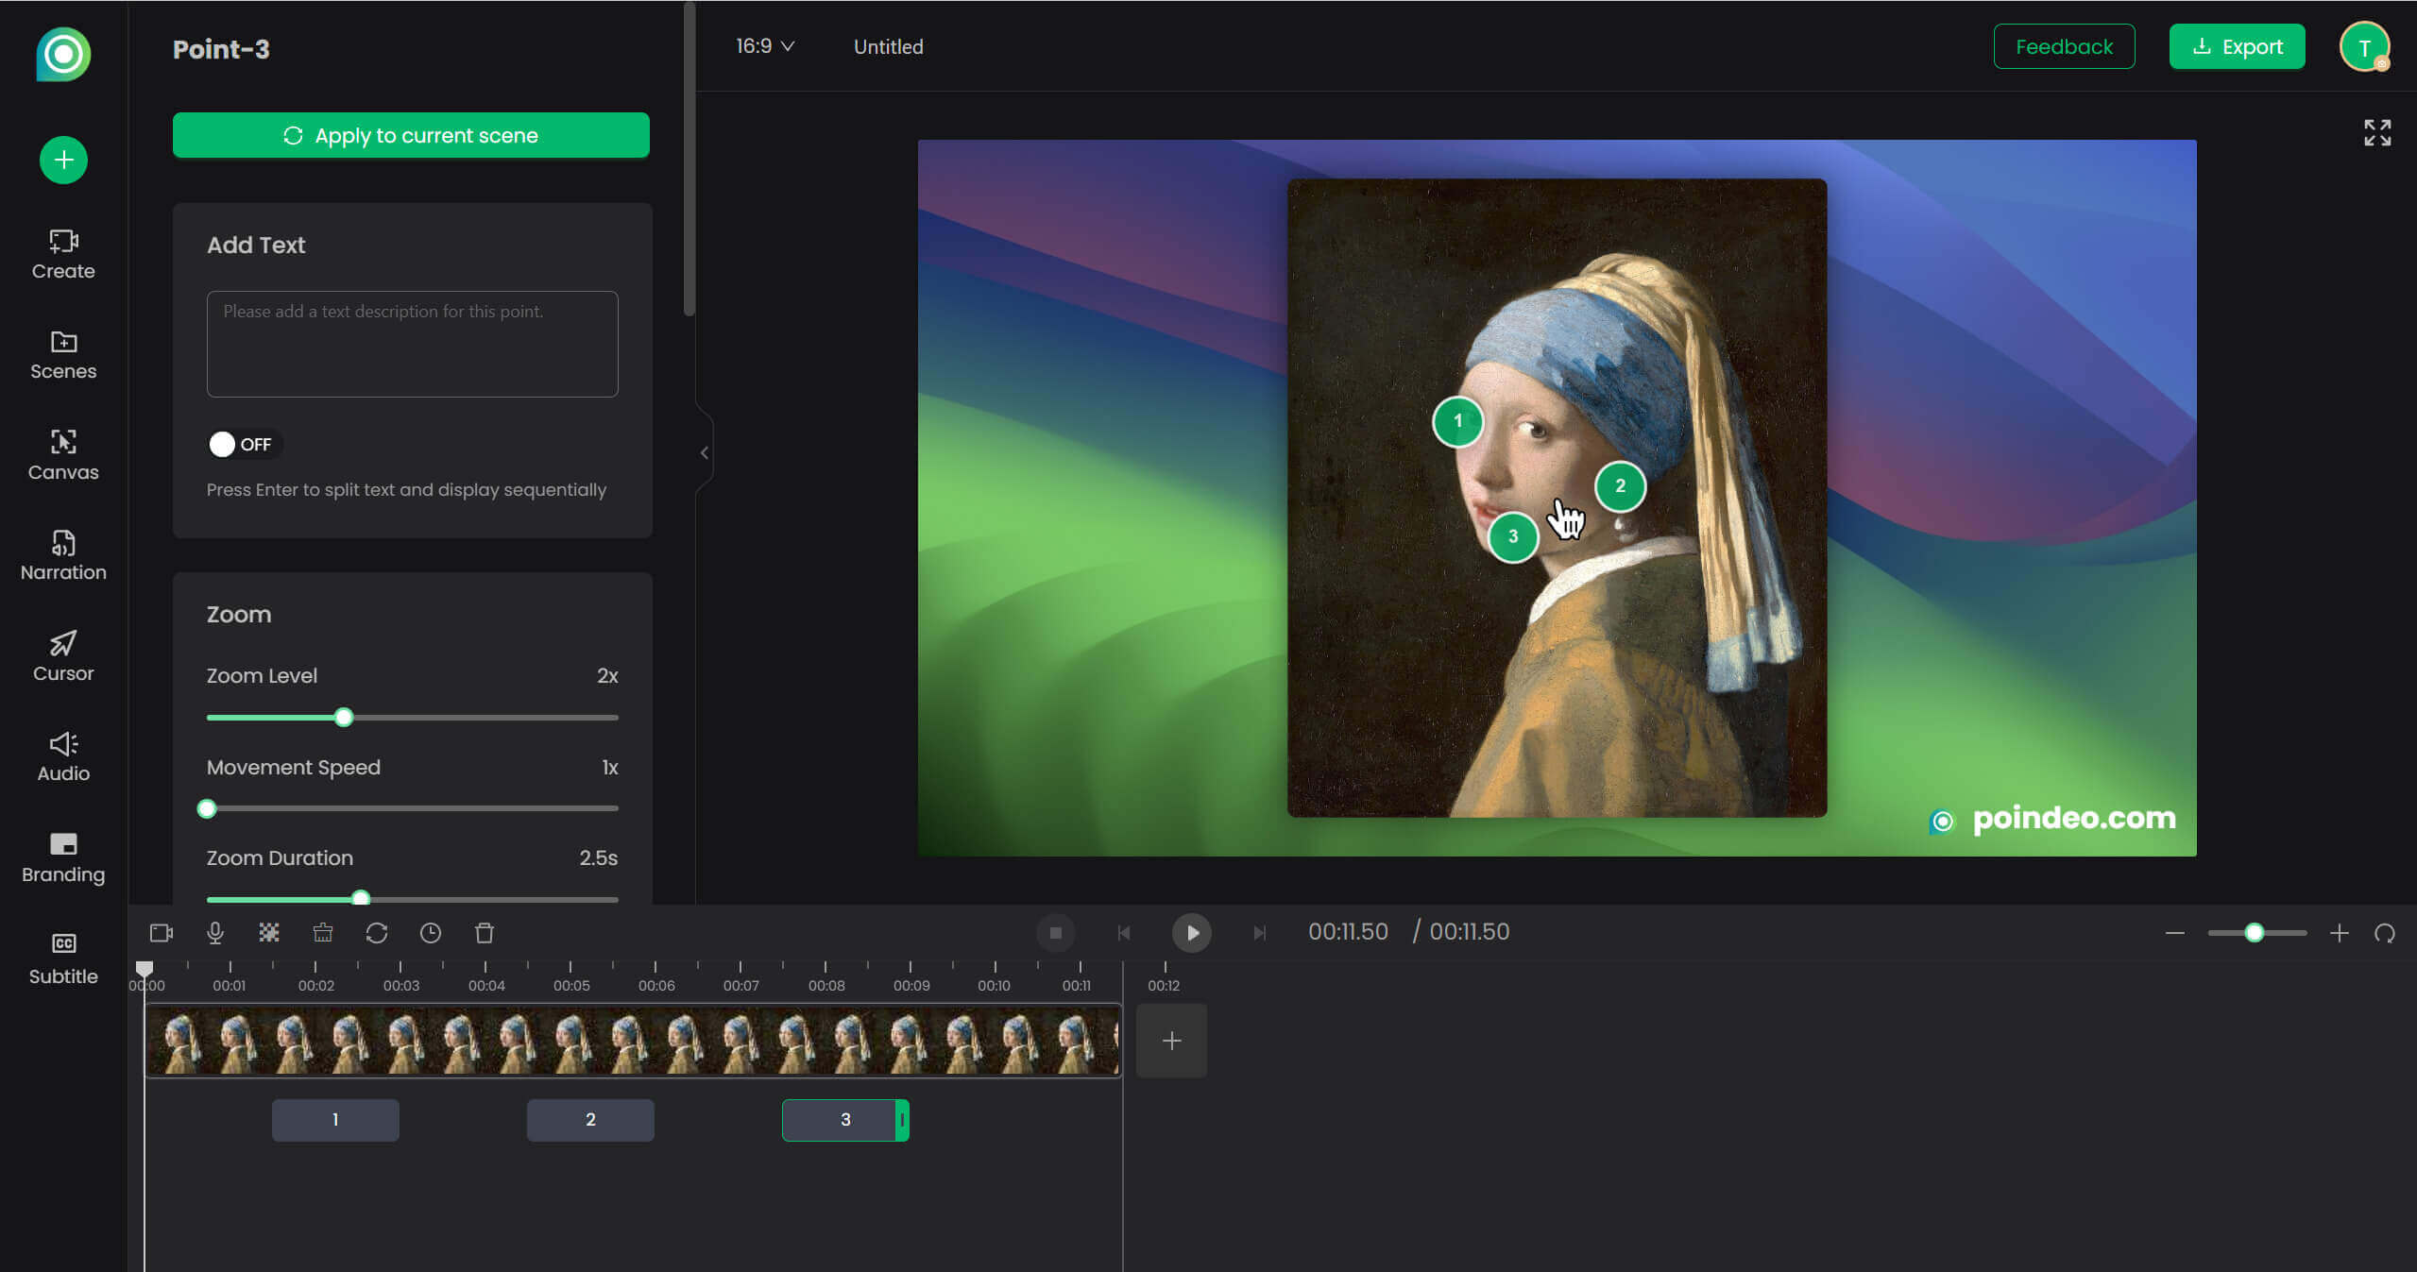Open the 16:9 aspect ratio dropdown
Screen dimensions: 2417x1272
[x=765, y=46]
